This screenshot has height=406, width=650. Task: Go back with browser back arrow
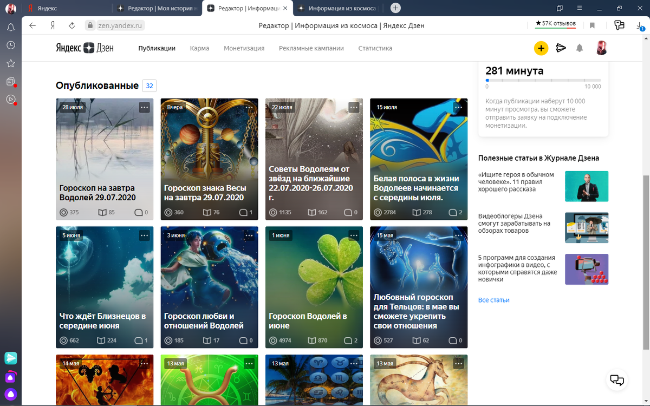[x=33, y=25]
